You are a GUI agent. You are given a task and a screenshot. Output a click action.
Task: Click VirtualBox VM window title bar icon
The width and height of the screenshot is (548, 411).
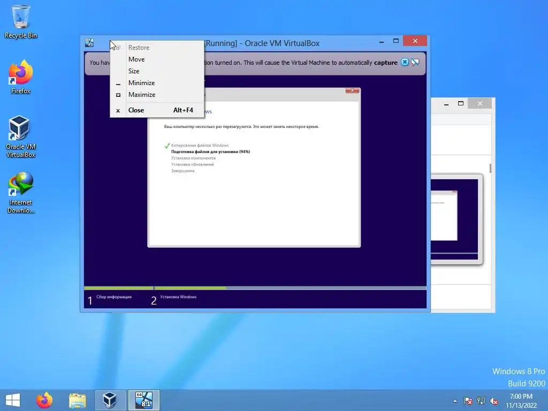(x=89, y=43)
